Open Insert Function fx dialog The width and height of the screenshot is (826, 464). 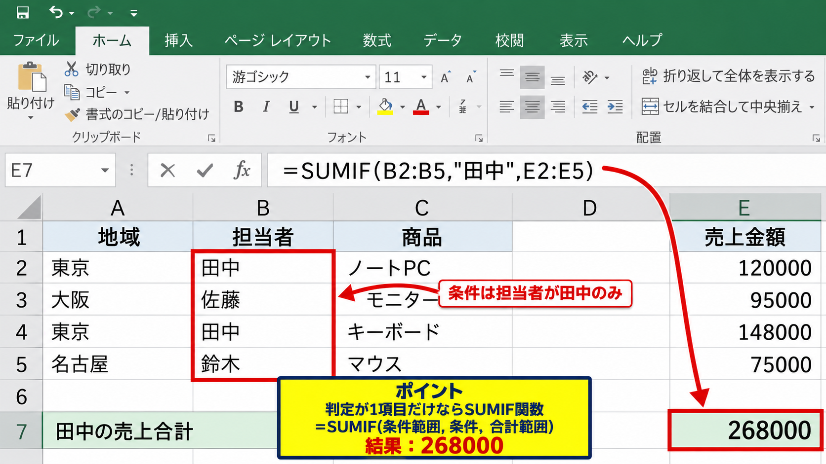click(242, 170)
